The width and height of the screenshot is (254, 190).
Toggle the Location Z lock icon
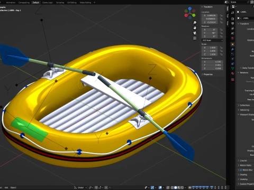click(x=221, y=22)
